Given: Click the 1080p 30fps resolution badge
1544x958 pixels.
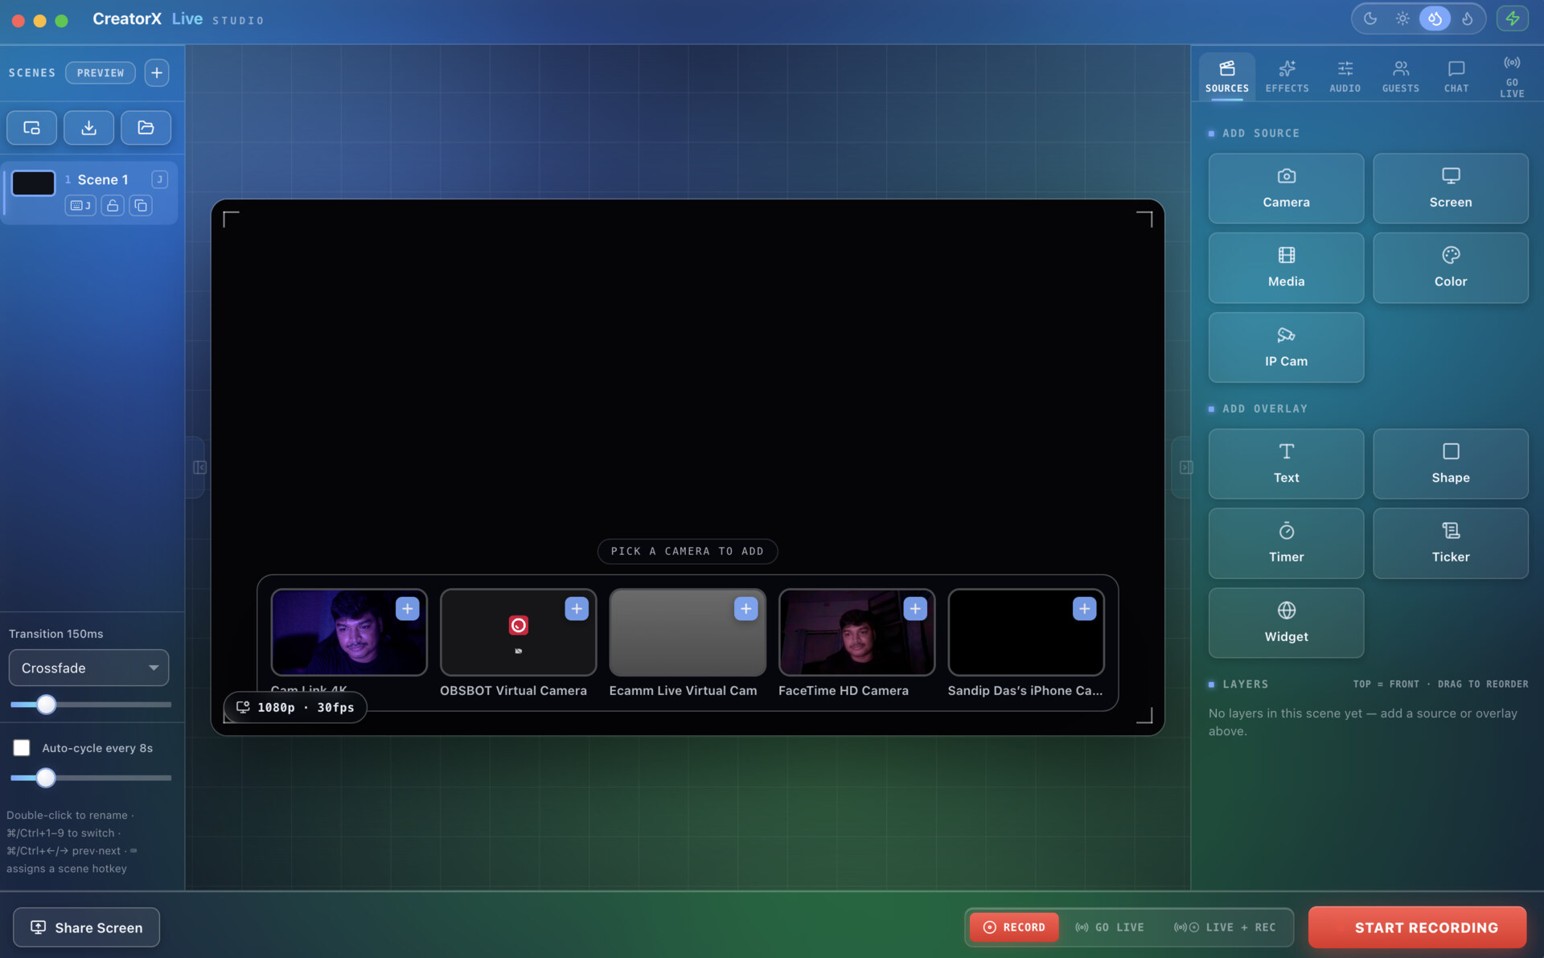Looking at the screenshot, I should pos(295,708).
